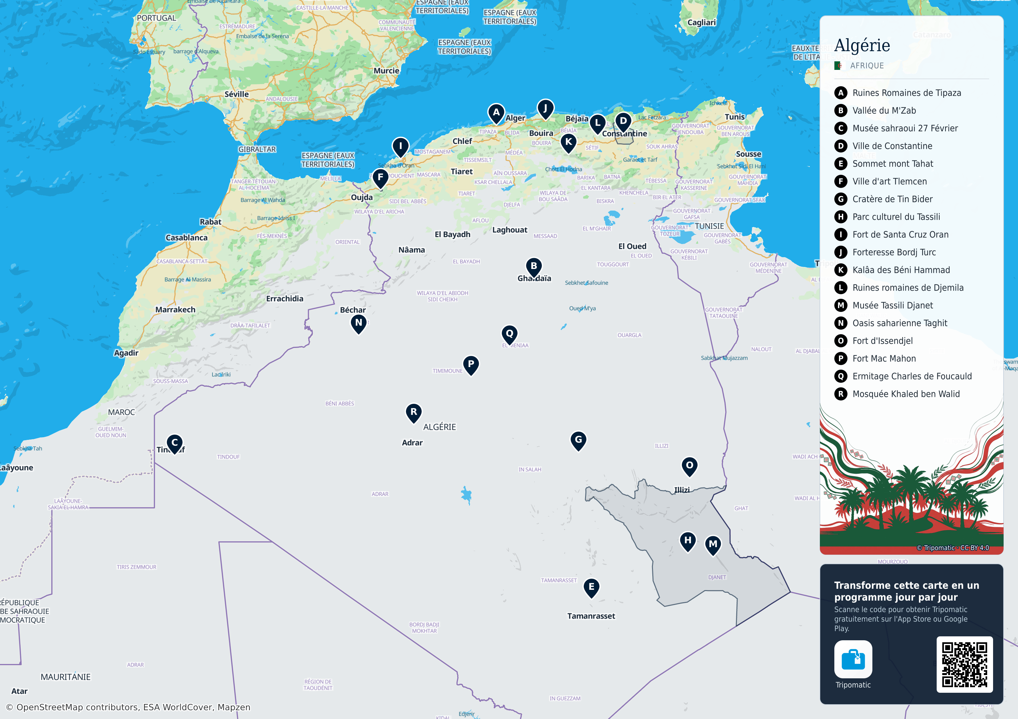1018x719 pixels.
Task: Click map pin P near Timimoune
Action: (x=471, y=365)
